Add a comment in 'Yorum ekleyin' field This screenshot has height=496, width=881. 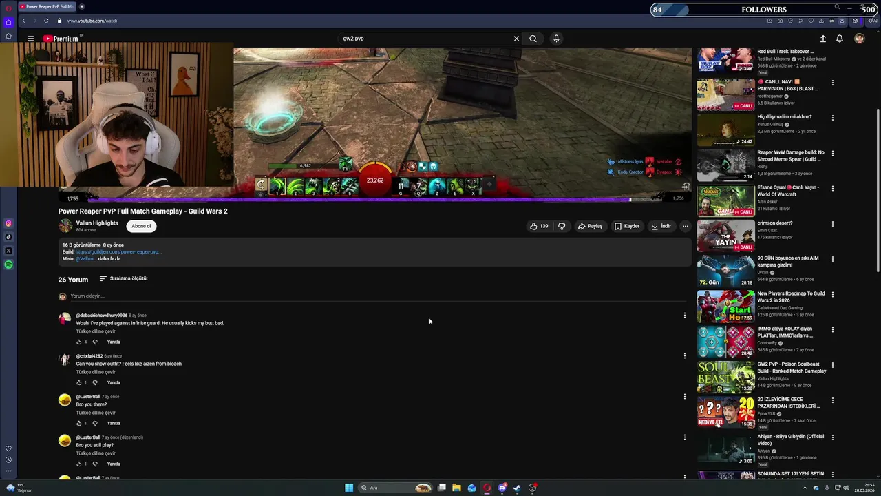(378, 296)
